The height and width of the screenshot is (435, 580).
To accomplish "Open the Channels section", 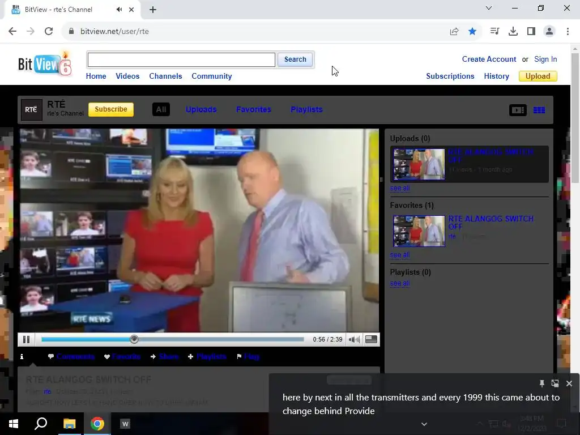I will point(166,76).
